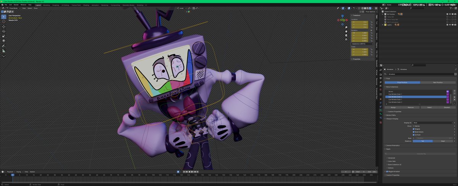The width and height of the screenshot is (458, 186).
Task: Click the Location X value field
Action: [x=360, y=22]
